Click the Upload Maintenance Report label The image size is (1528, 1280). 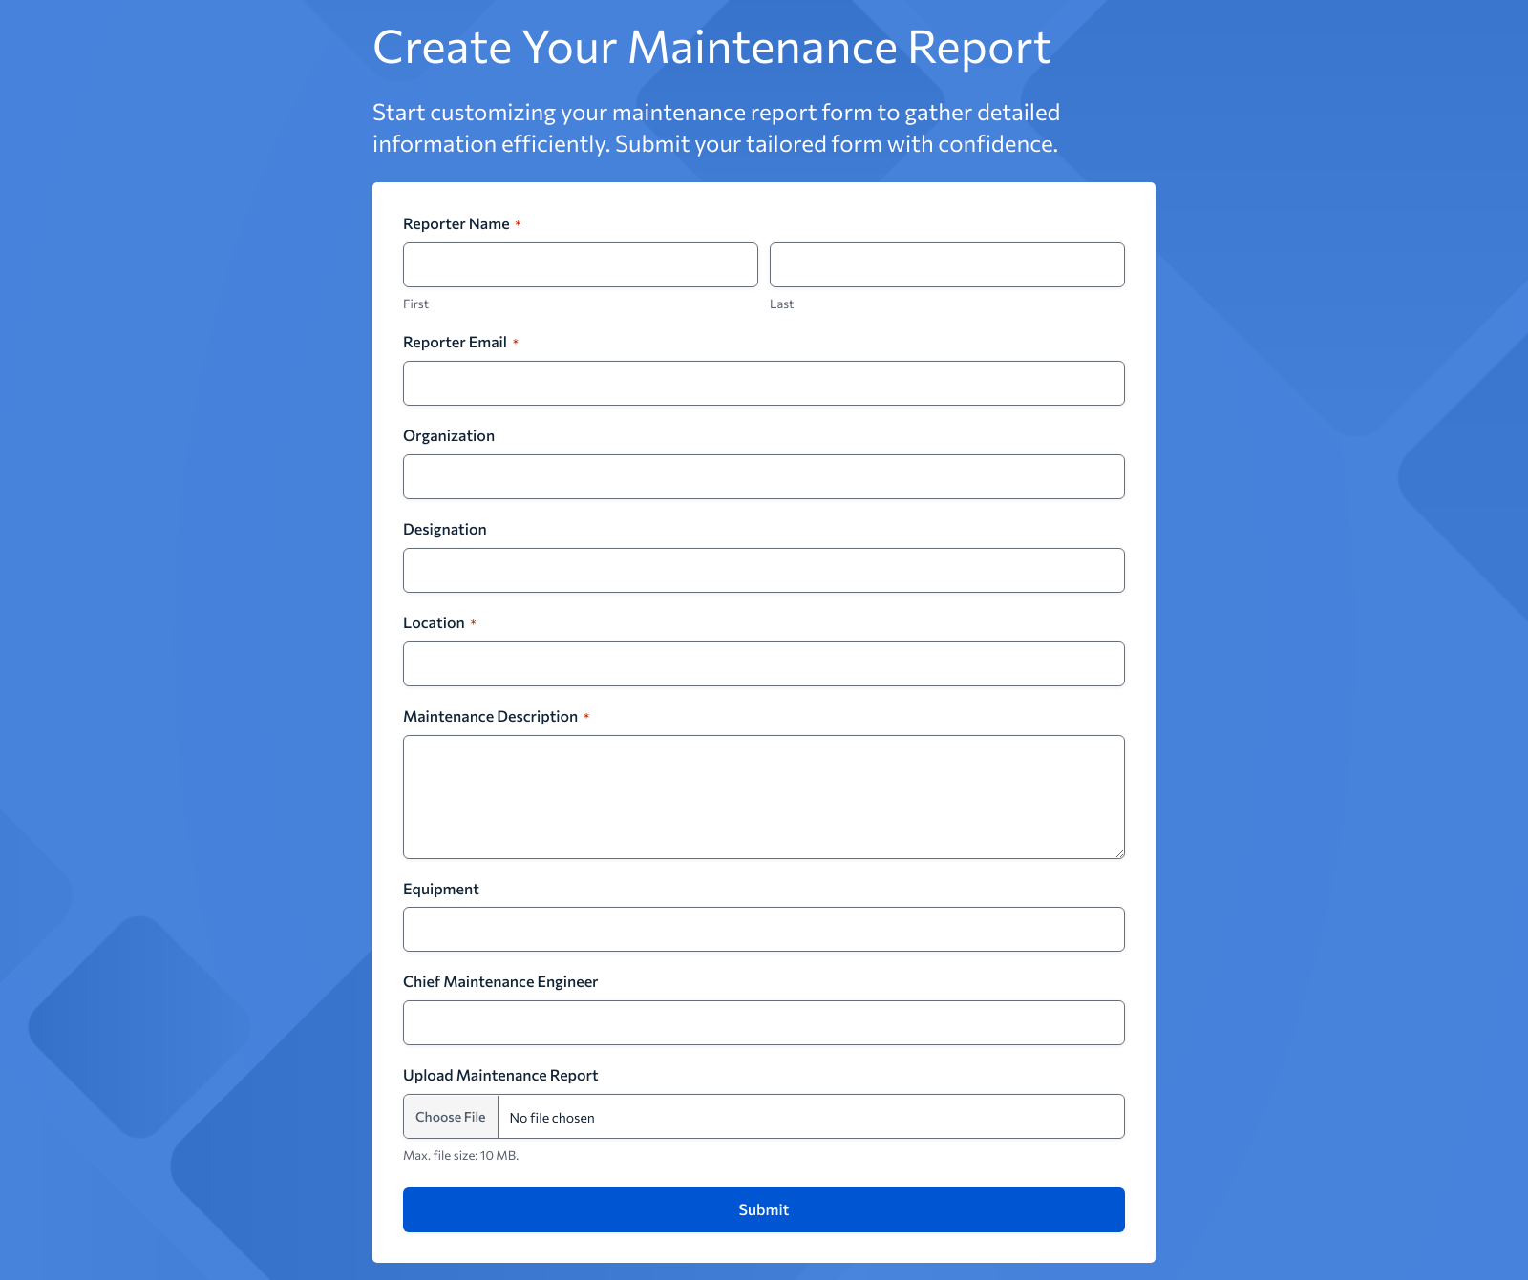500,1075
